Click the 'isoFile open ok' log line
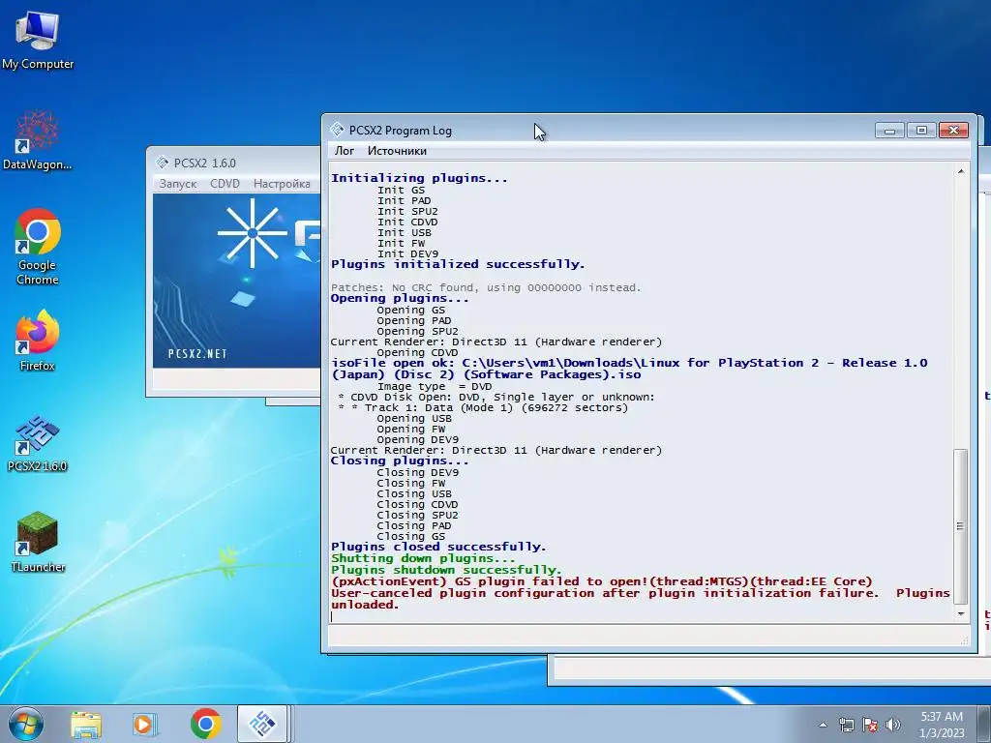This screenshot has height=743, width=991. tap(629, 369)
